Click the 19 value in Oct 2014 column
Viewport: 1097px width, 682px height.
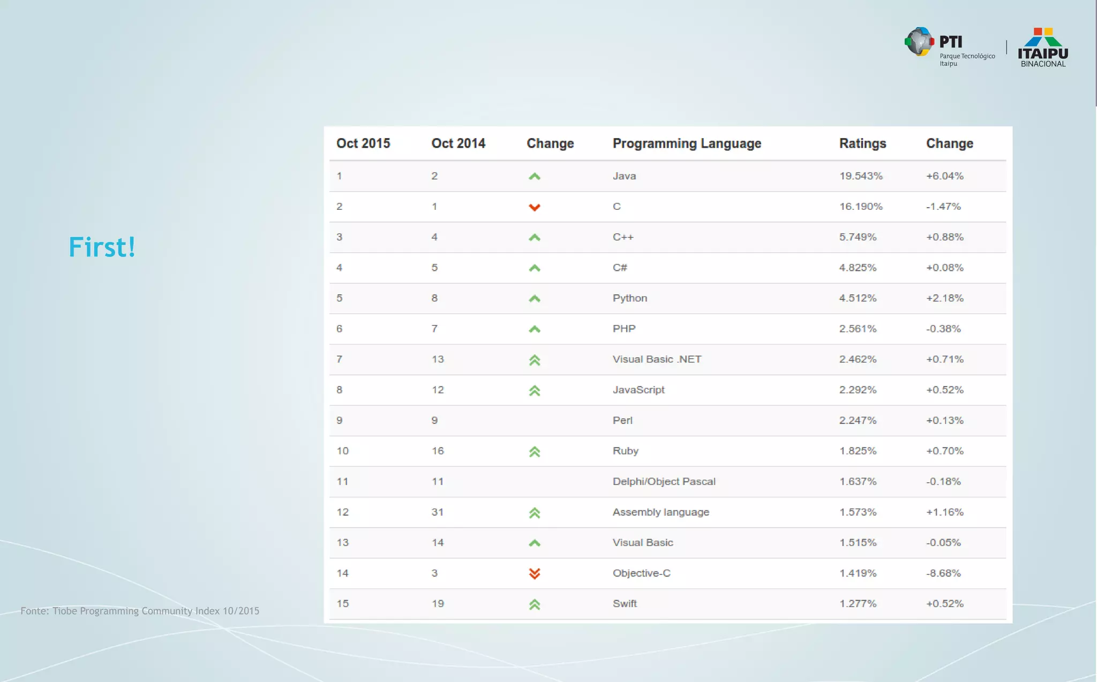[x=438, y=603]
